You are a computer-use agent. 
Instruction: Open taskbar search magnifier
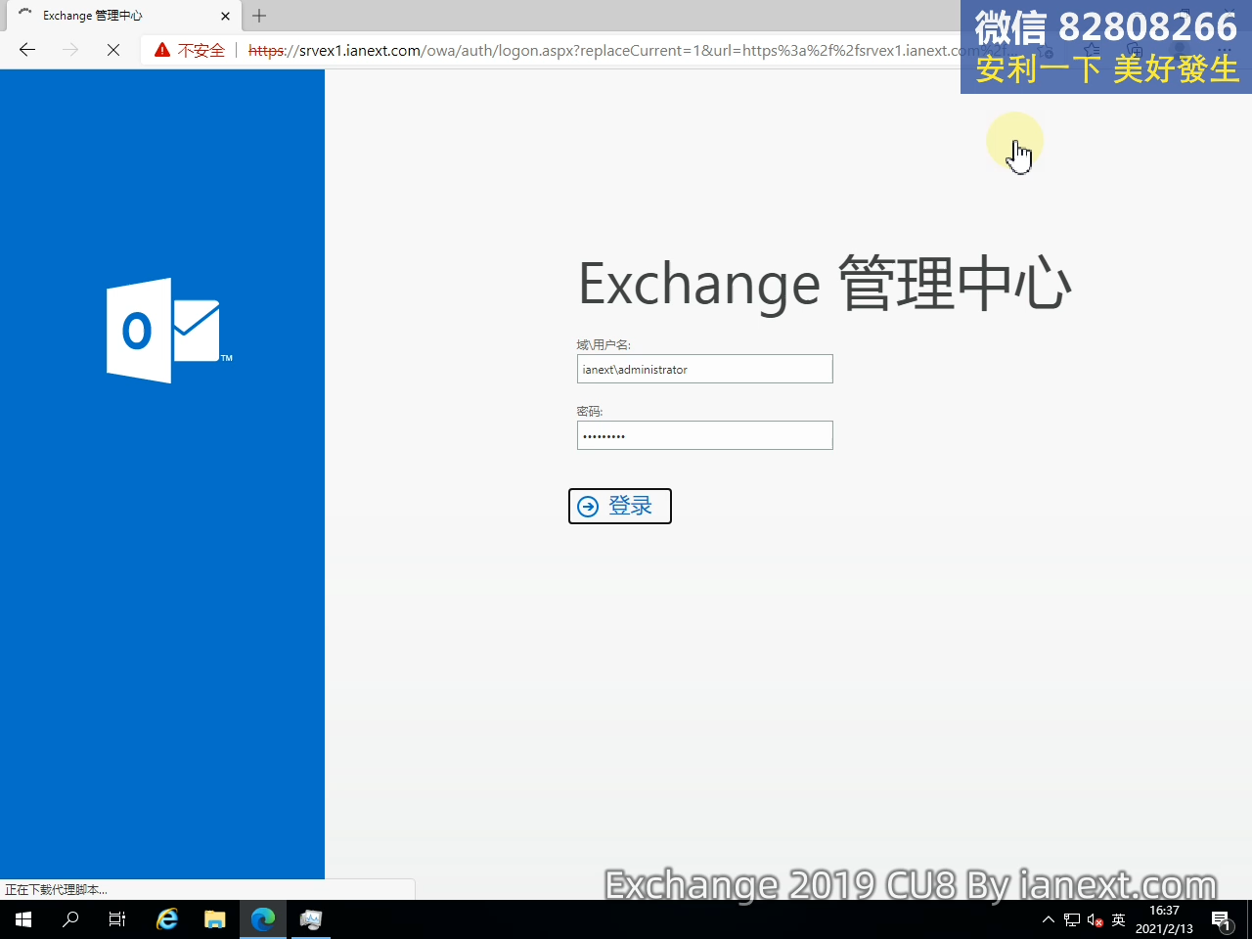click(x=70, y=919)
